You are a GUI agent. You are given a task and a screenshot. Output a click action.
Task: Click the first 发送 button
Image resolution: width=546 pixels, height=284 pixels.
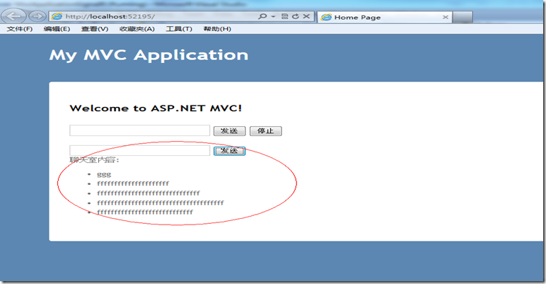(229, 131)
